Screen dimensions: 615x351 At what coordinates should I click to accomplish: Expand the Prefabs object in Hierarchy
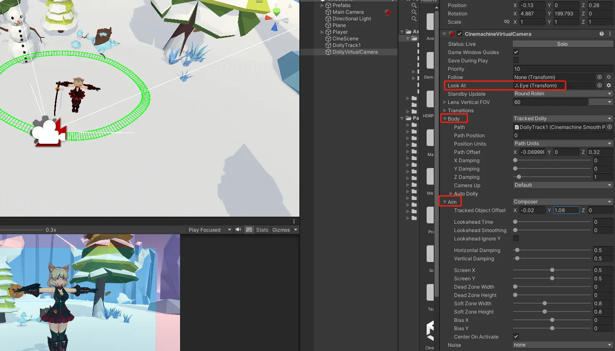[322, 5]
